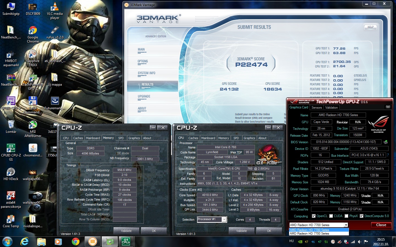Open the Windows Start button
This screenshot has width=396, height=247.
pos(7,242)
